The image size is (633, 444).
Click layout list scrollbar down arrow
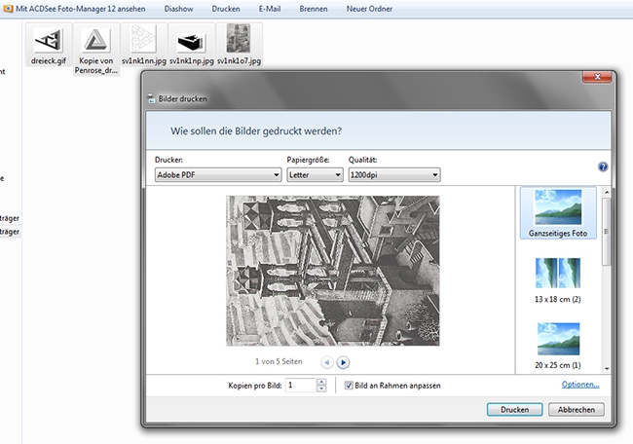[607, 368]
